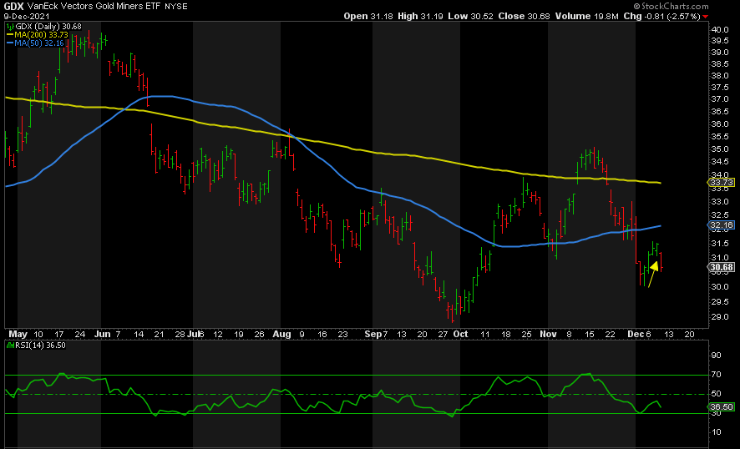Click the 29.5 price axis label
Screen dimensions: 740x449
click(720, 302)
